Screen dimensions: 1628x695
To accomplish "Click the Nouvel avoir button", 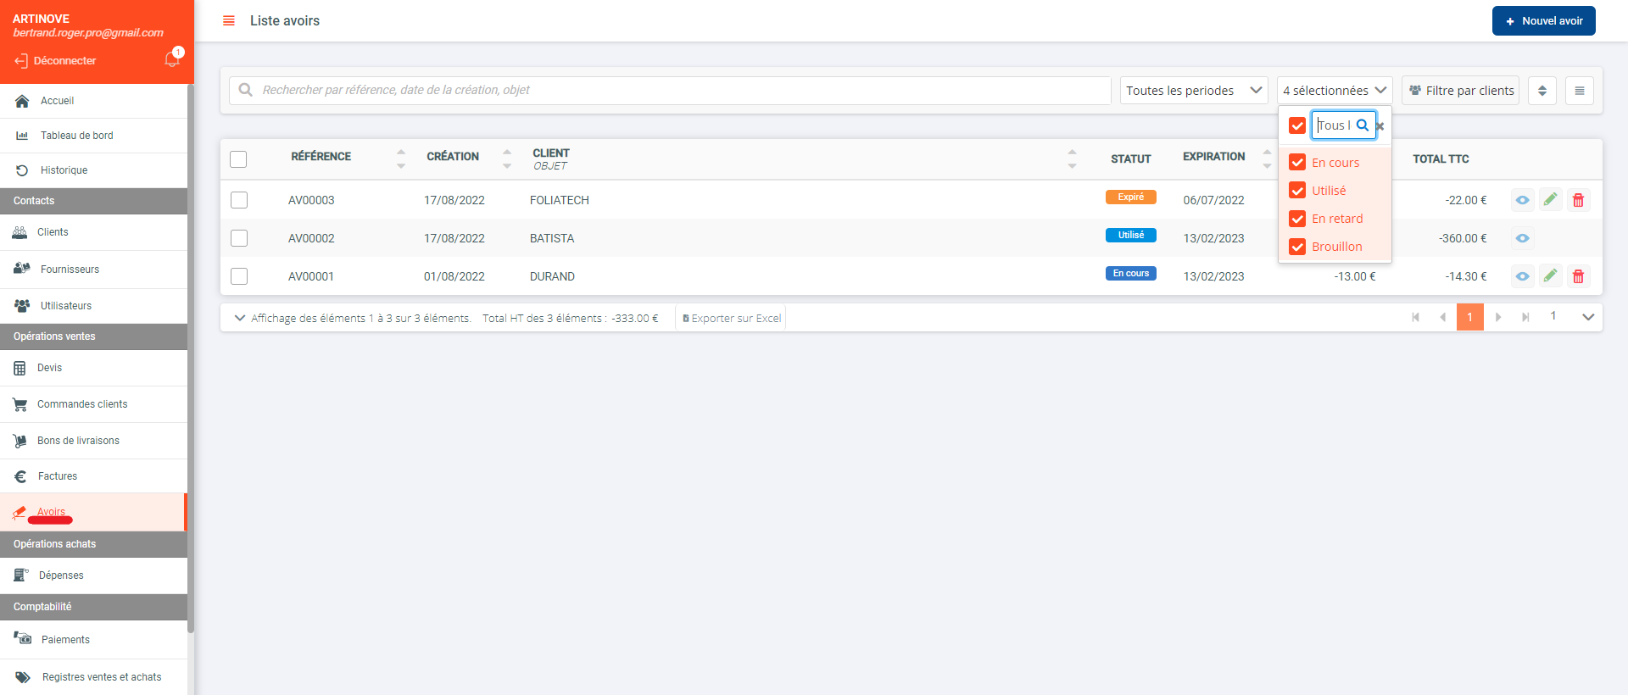I will pos(1543,21).
